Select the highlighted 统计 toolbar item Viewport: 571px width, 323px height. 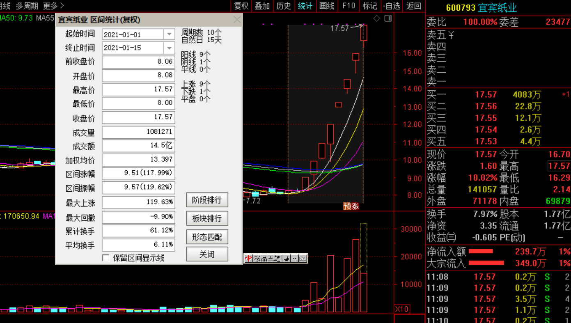pyautogui.click(x=305, y=6)
